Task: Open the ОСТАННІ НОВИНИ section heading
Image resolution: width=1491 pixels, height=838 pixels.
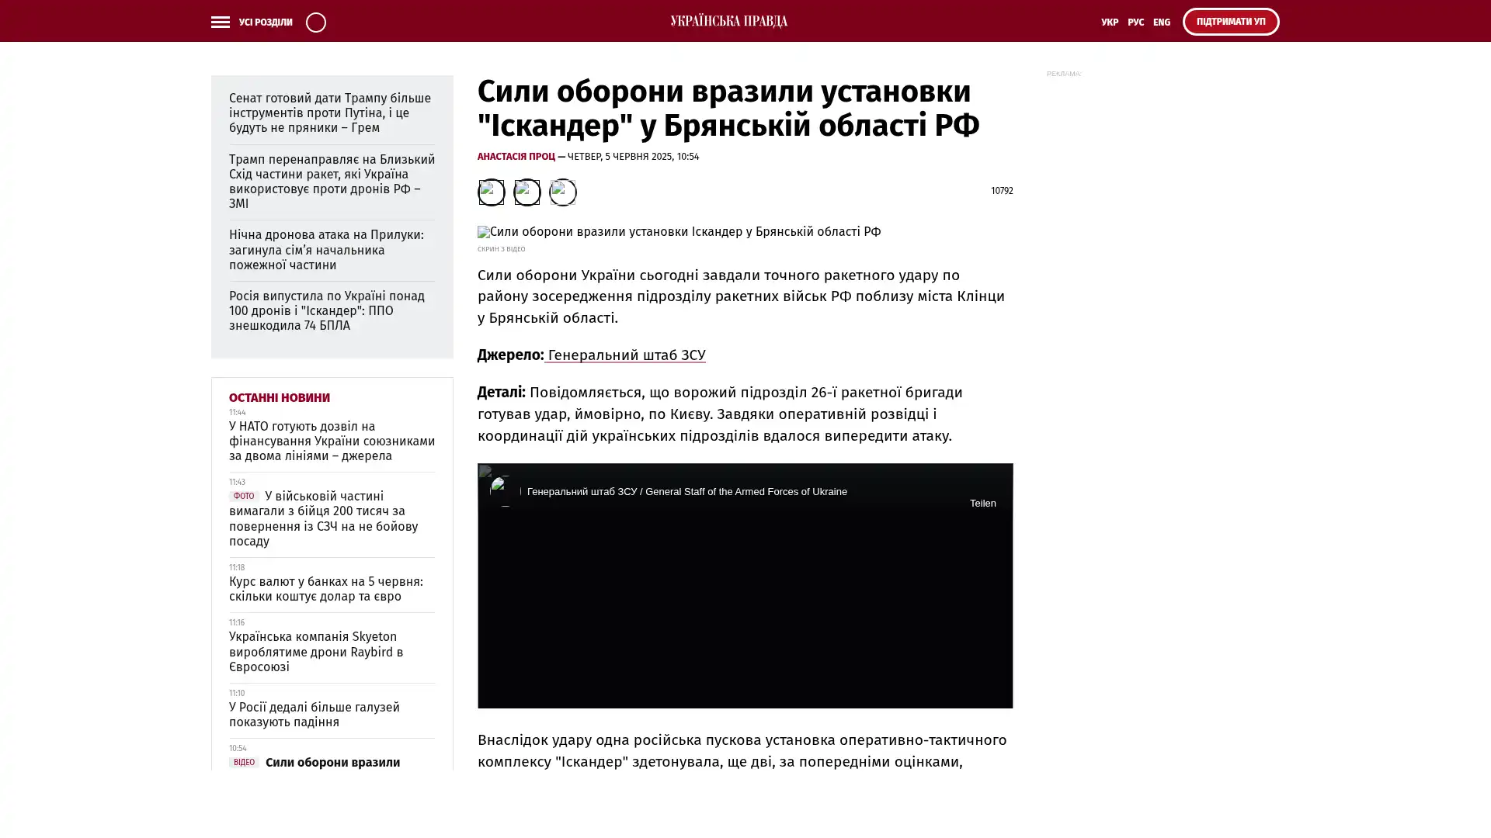Action: (x=279, y=397)
